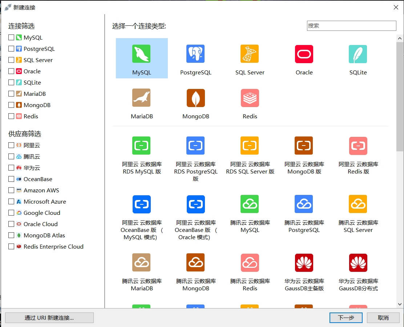Pick 华为云 云数据库 GaussDB分布式 icon
This screenshot has height=327, width=404.
pos(358,263)
